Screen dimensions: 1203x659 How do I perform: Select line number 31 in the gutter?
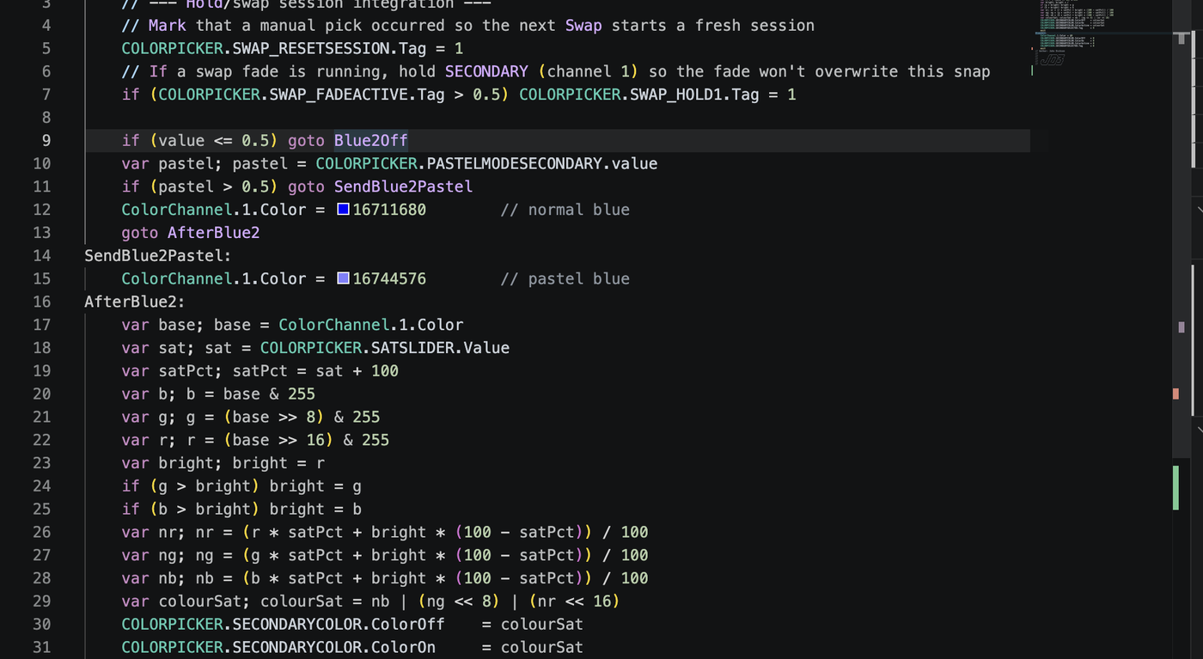41,648
